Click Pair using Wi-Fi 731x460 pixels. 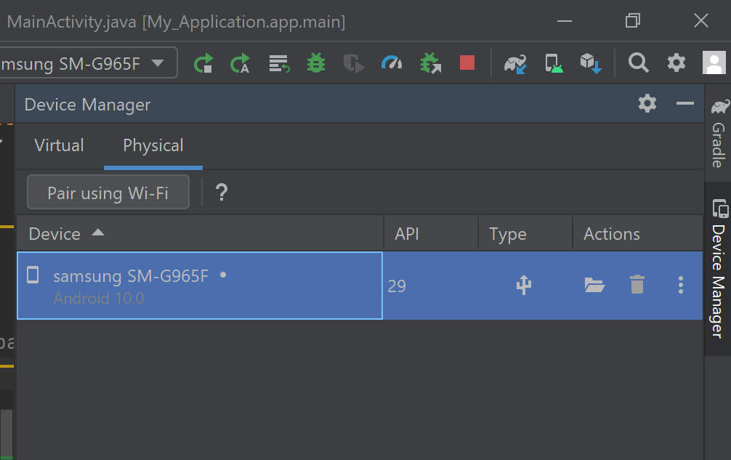click(x=108, y=192)
